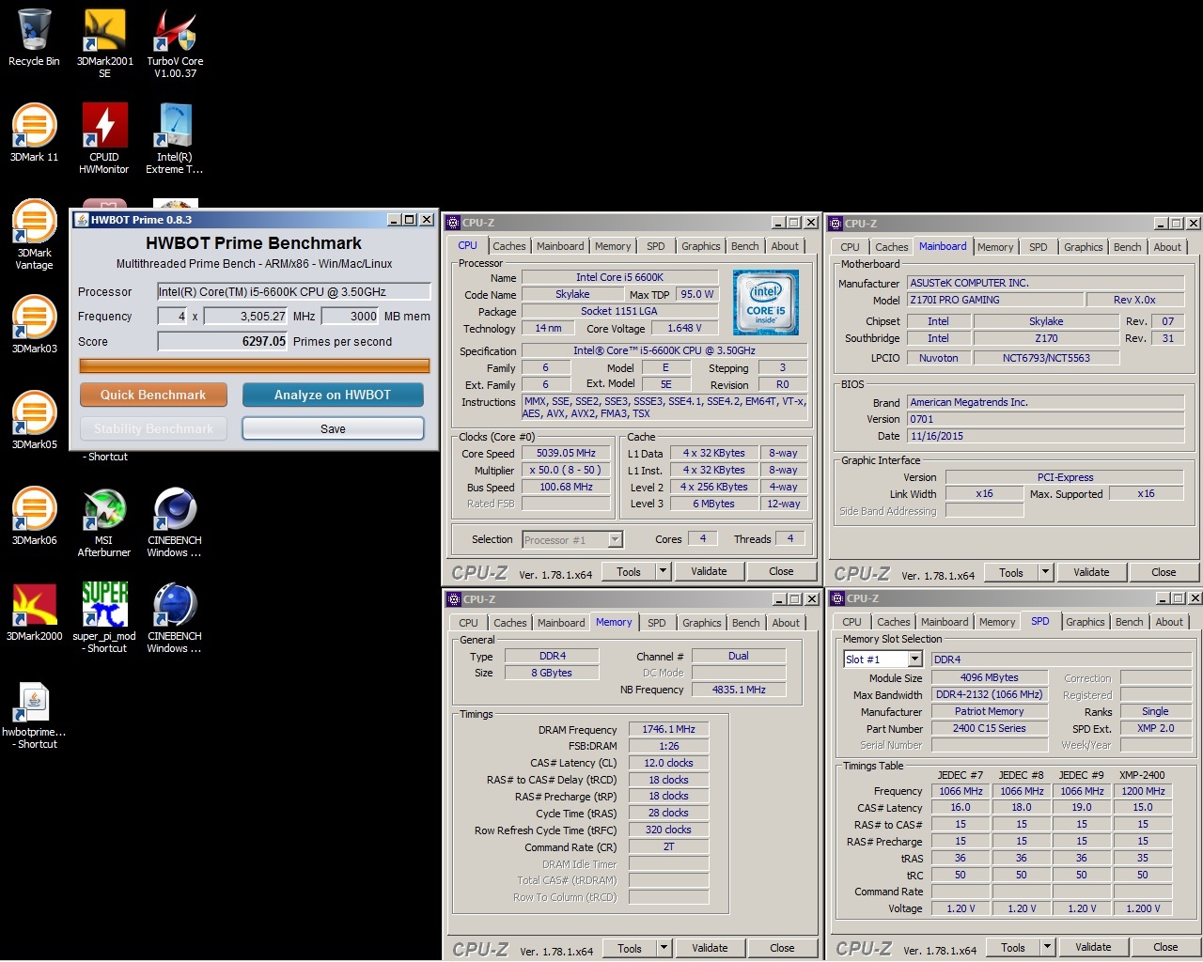This screenshot has width=1203, height=962.
Task: Click Core Voltage value 1.648 V
Action: (684, 328)
